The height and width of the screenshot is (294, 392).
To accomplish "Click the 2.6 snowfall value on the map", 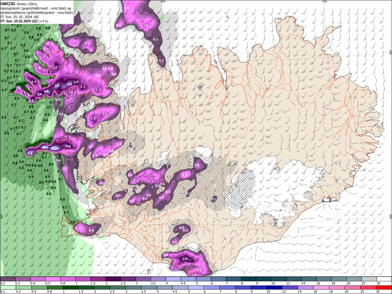I will coord(34,82).
